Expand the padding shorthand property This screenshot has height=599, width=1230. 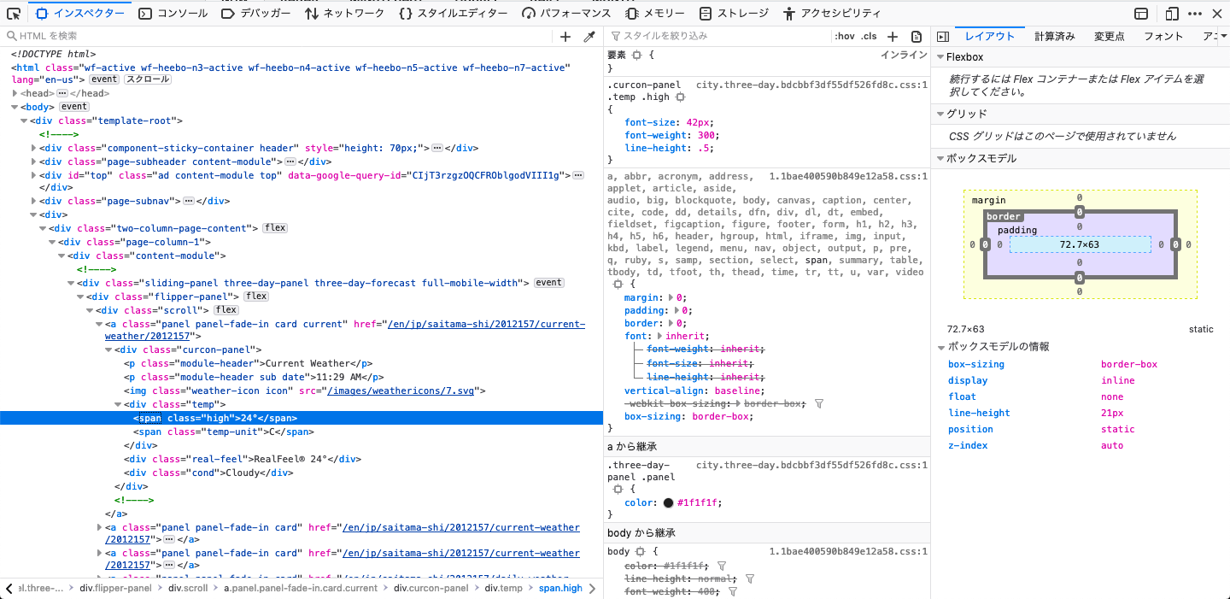click(x=678, y=310)
